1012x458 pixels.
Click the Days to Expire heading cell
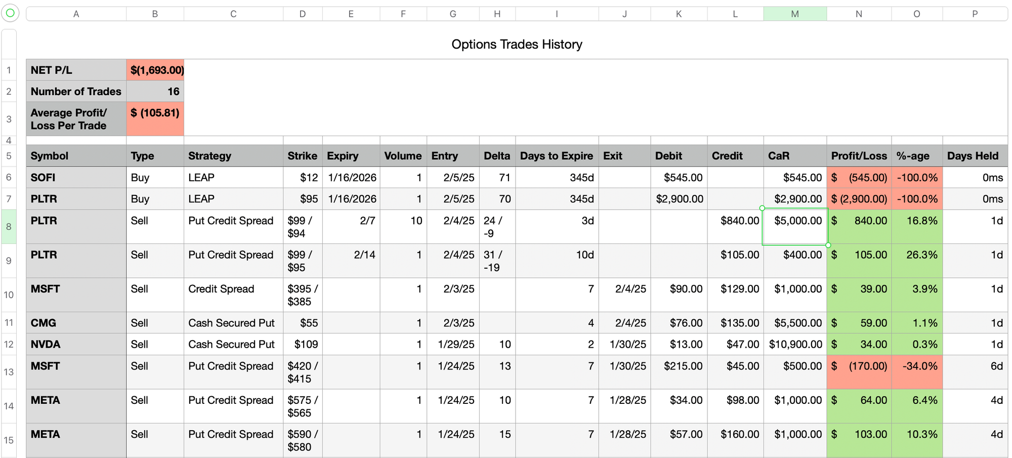pyautogui.click(x=557, y=156)
